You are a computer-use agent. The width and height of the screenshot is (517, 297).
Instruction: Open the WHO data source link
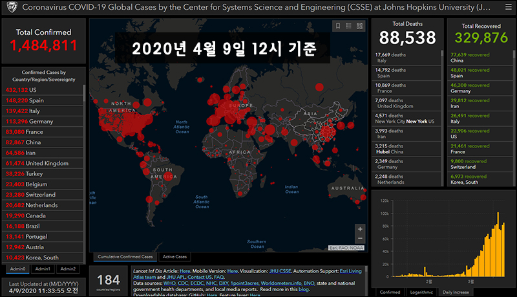[169, 283]
